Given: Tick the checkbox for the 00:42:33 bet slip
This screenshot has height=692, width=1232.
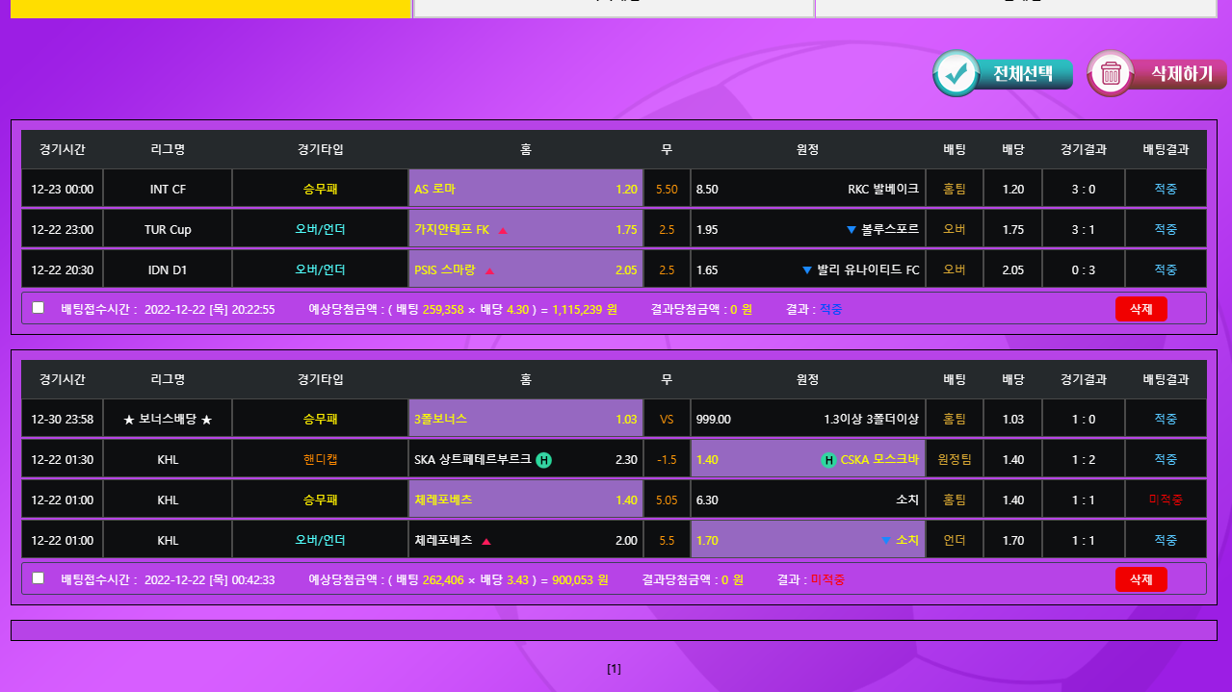Looking at the screenshot, I should 39,578.
